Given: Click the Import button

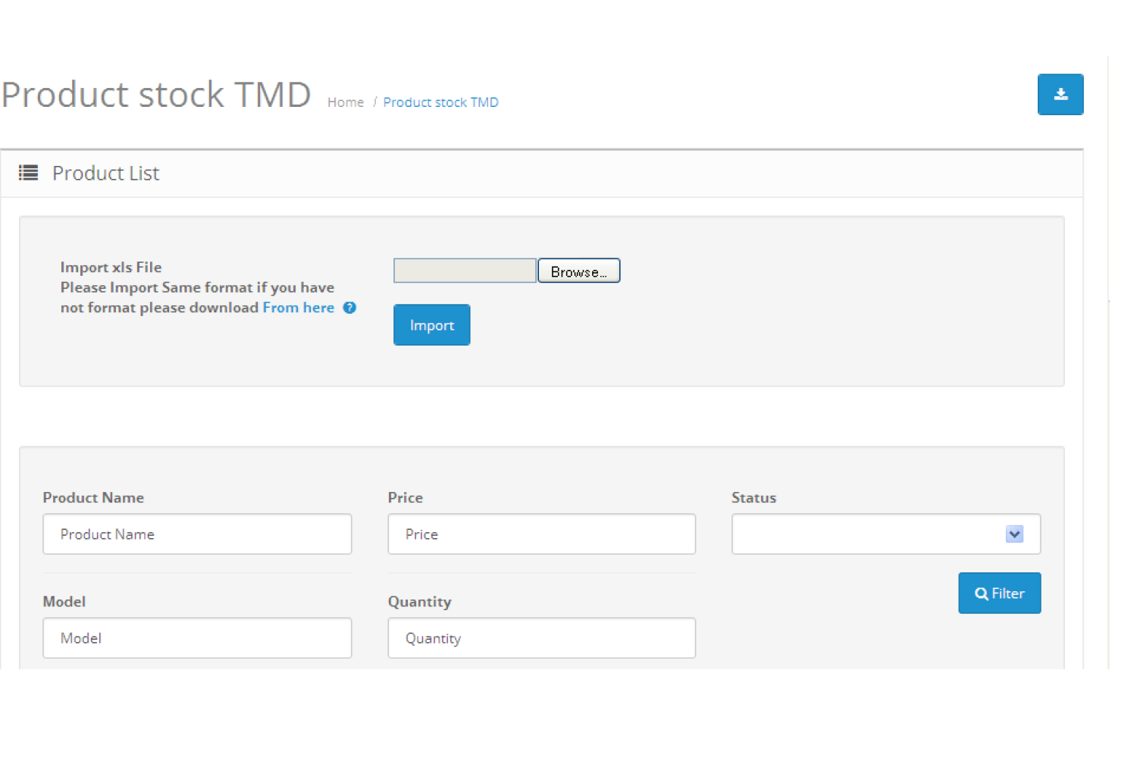Looking at the screenshot, I should click(x=431, y=324).
